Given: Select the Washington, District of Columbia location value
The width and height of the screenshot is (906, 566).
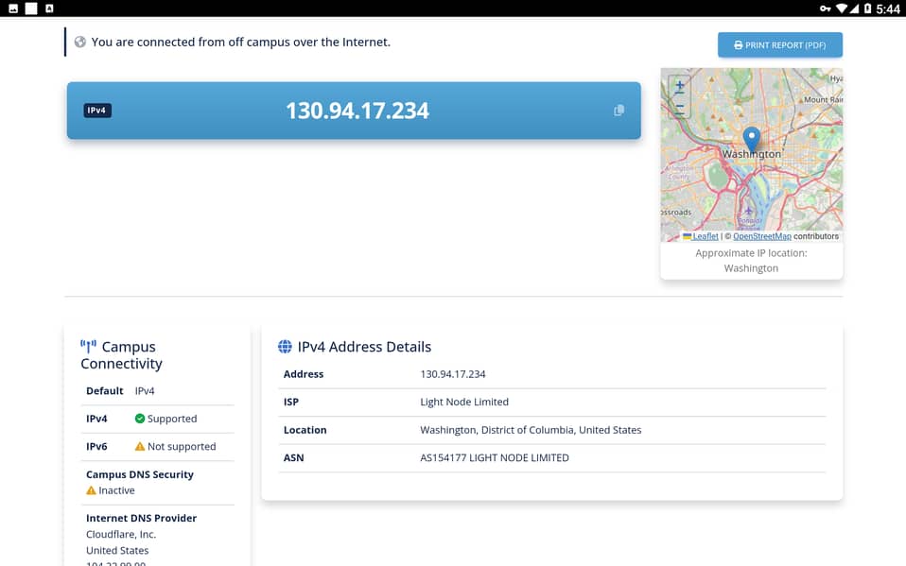Looking at the screenshot, I should 531,430.
